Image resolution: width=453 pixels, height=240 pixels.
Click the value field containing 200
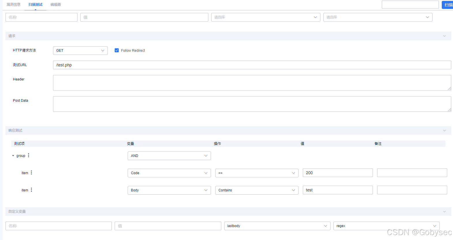click(338, 173)
